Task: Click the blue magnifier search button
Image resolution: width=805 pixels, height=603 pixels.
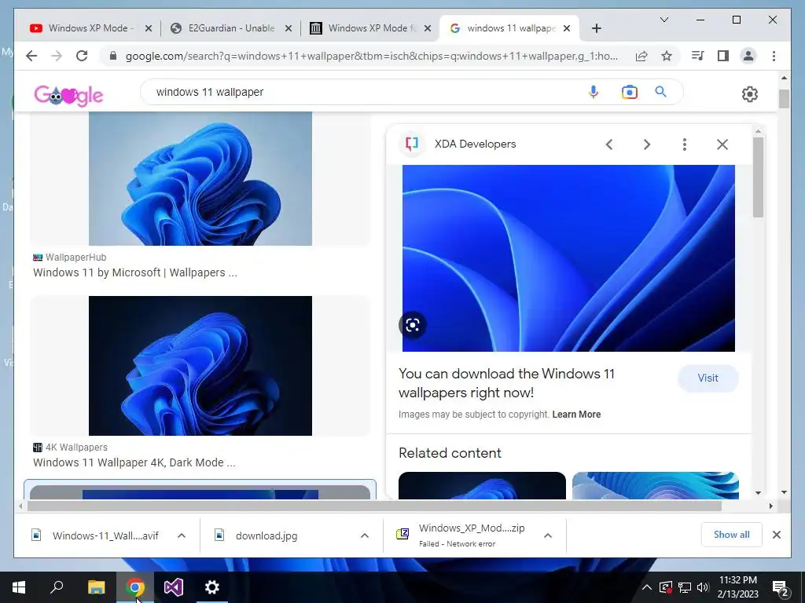Action: tap(660, 92)
